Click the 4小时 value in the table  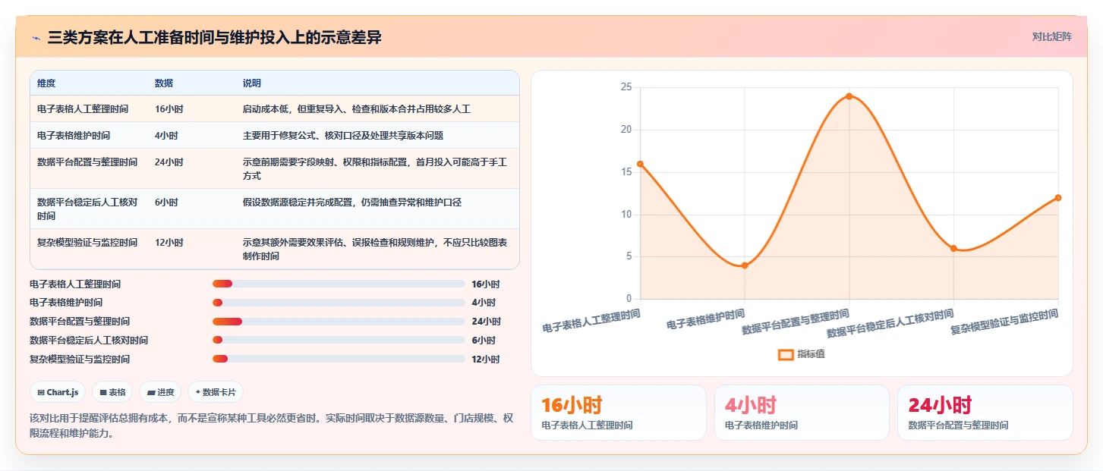pyautogui.click(x=166, y=136)
